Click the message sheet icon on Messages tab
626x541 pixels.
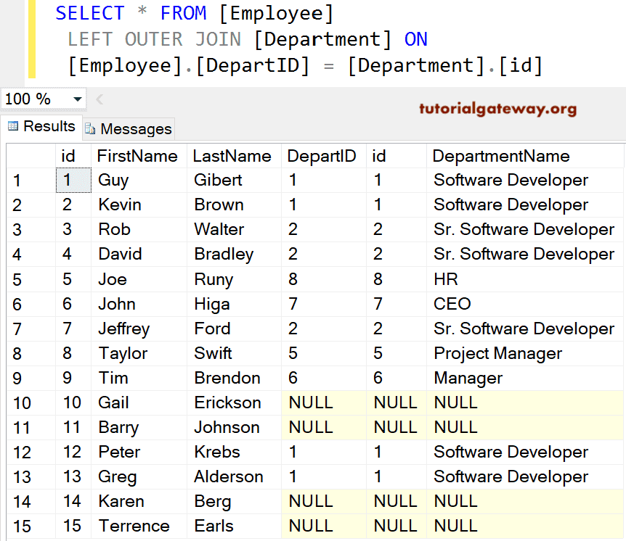click(91, 129)
